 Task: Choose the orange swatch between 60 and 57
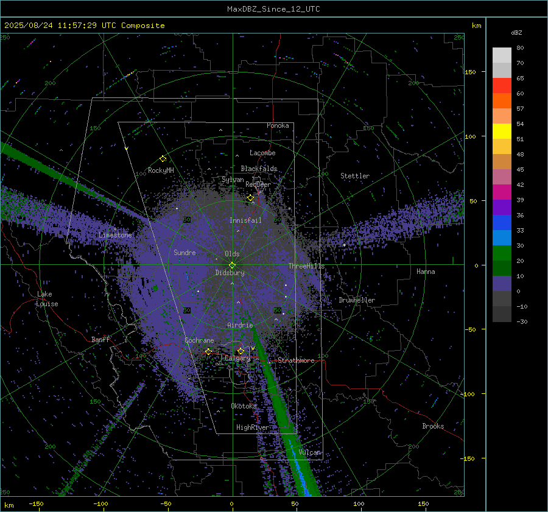click(502, 101)
